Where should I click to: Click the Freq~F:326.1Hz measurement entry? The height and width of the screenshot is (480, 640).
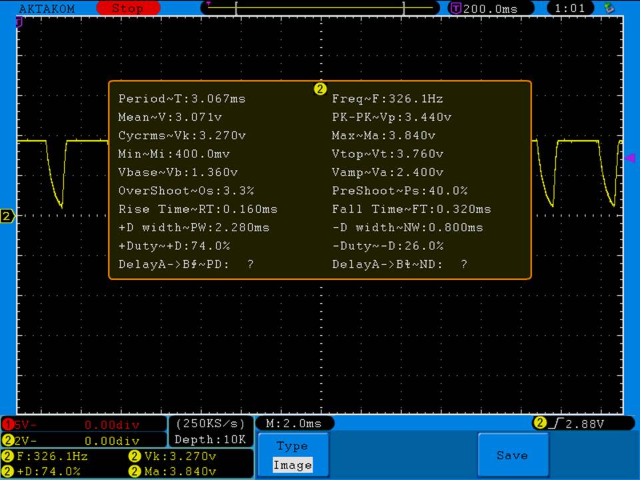click(x=387, y=99)
